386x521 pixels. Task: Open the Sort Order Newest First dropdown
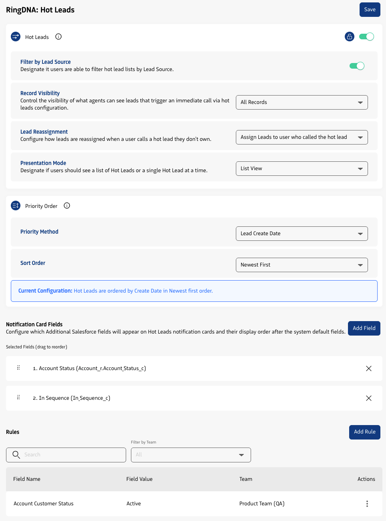click(302, 265)
